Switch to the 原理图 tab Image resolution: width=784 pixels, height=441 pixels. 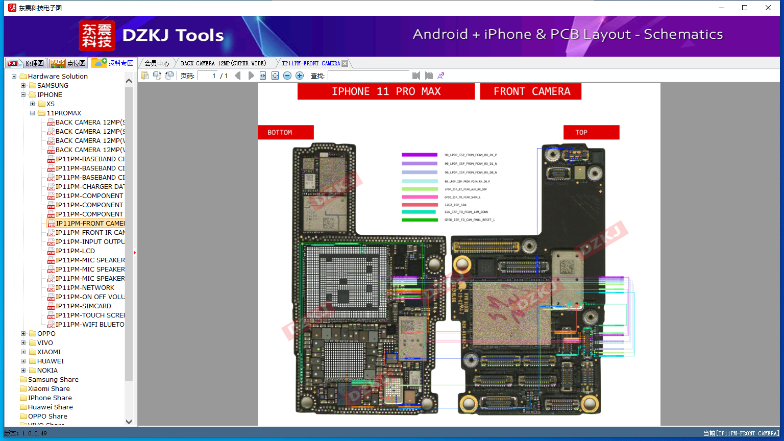pyautogui.click(x=26, y=63)
